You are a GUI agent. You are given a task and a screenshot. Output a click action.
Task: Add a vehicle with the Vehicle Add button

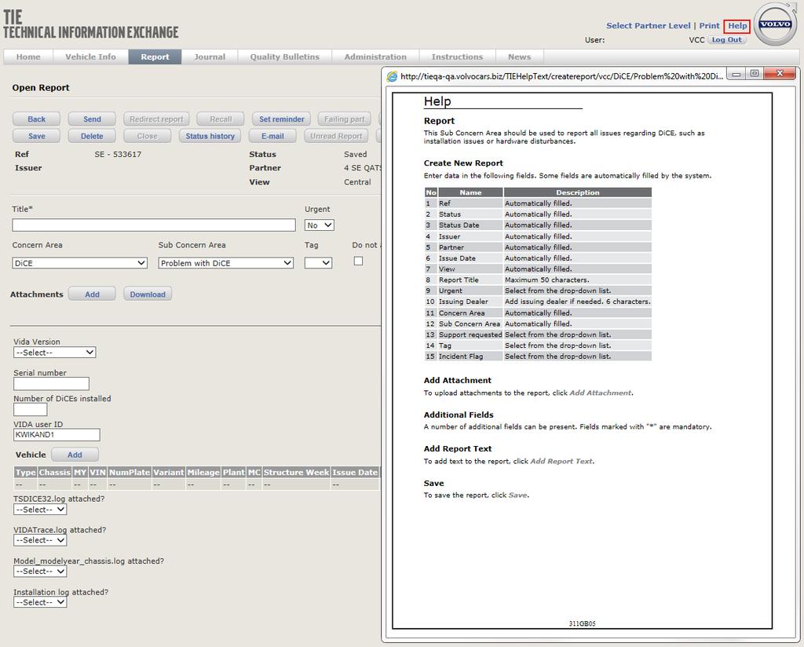[x=75, y=455]
